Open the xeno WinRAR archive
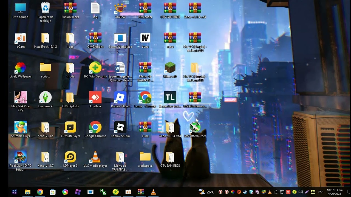 [x=170, y=40]
